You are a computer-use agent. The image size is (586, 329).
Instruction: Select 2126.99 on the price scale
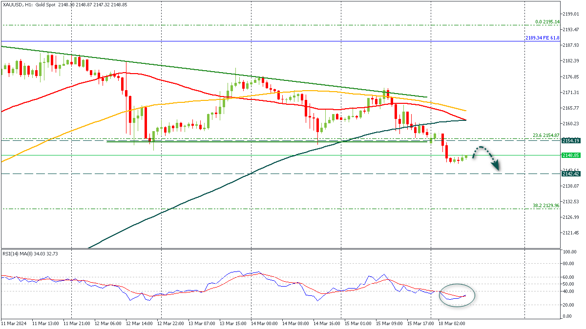click(570, 217)
